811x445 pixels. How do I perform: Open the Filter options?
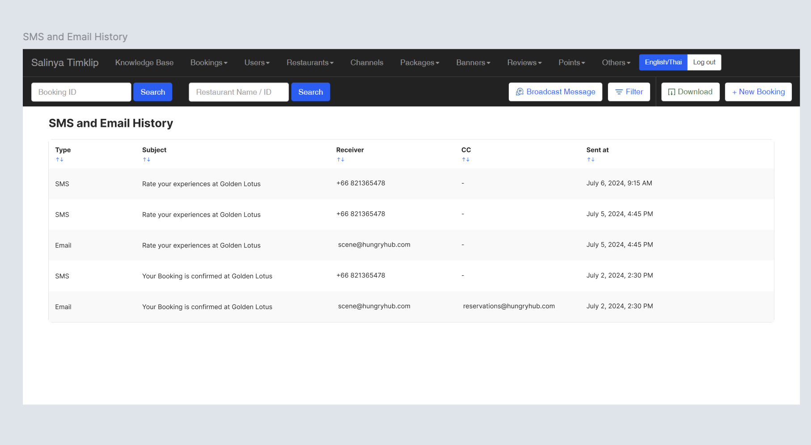point(629,92)
